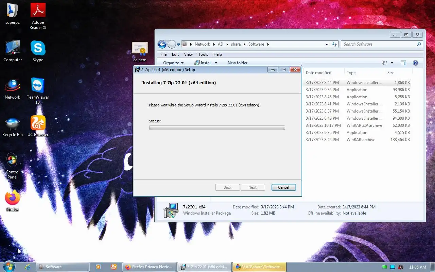Launch Firefox from the desktop
Viewport: 435px width, 272px height.
[13, 201]
